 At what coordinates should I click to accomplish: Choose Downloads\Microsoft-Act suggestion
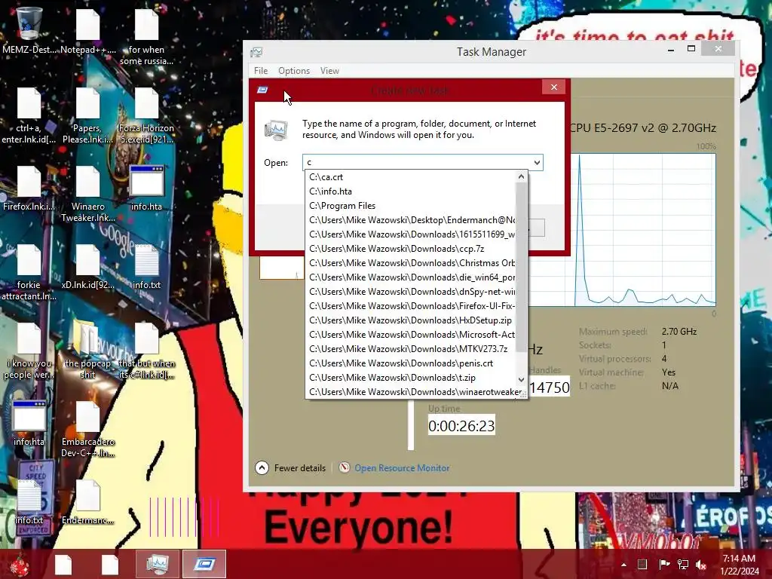coord(411,334)
